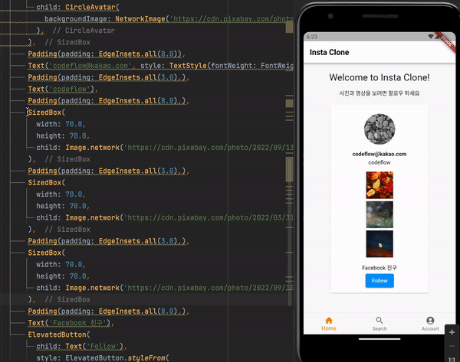Tap the gray-green blurry photo thumbnail

pos(379,214)
